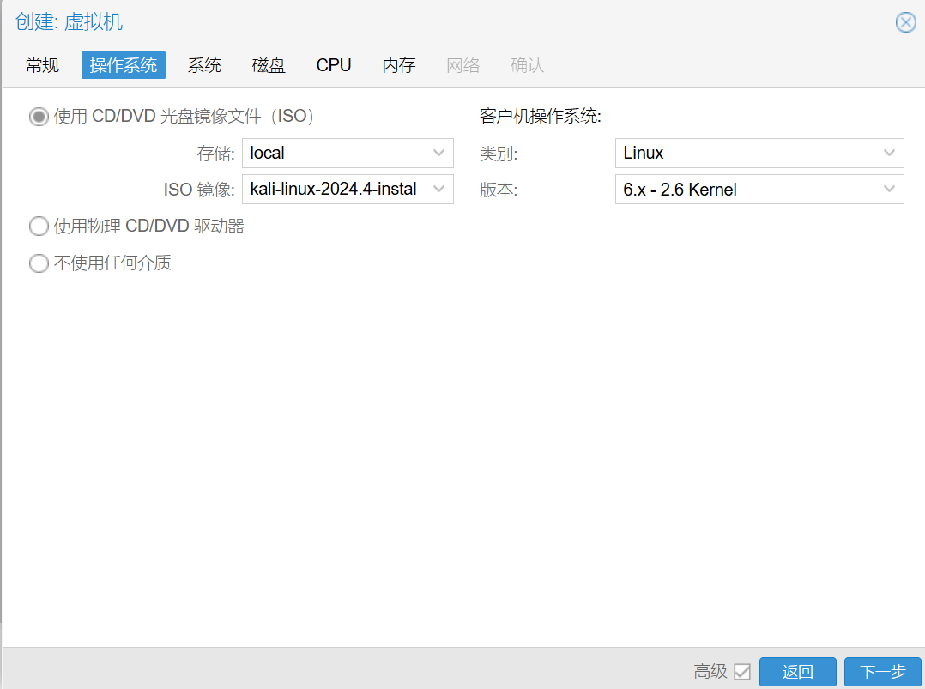The width and height of the screenshot is (925, 689).
Task: Expand the 存储 dropdown arrow
Action: (x=438, y=153)
